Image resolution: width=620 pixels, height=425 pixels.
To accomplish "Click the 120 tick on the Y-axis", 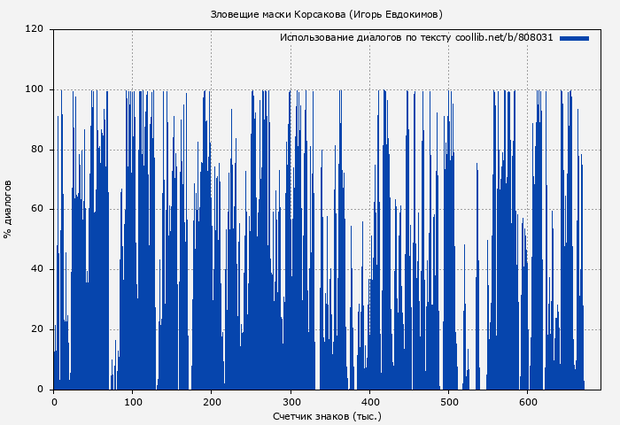I will click(35, 29).
